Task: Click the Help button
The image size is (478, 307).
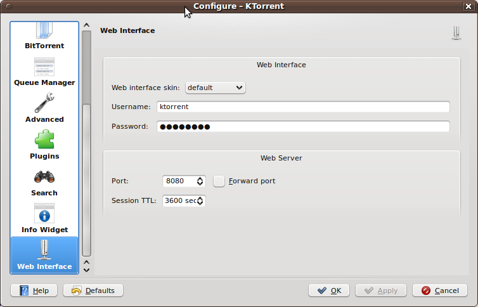Action: click(34, 291)
